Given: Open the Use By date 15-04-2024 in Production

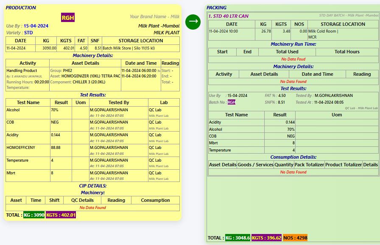Looking at the screenshot, I should [x=36, y=26].
